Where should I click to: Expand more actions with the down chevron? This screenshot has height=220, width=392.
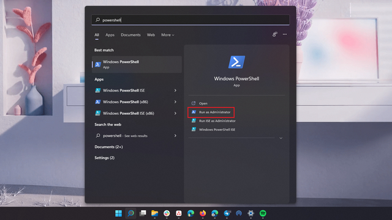(x=281, y=138)
